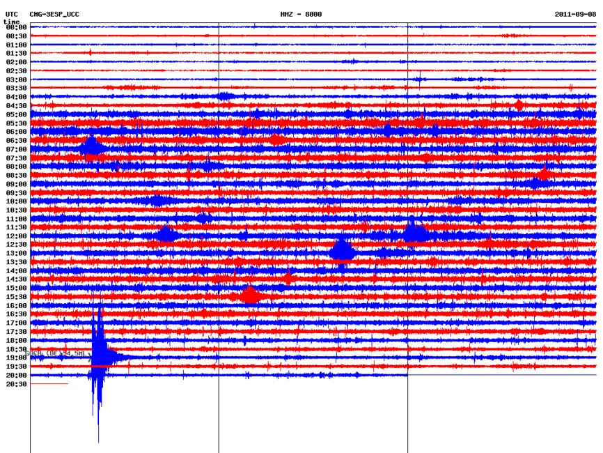Select the 06:30 time row label
This screenshot has height=453, width=603.
(x=16, y=140)
